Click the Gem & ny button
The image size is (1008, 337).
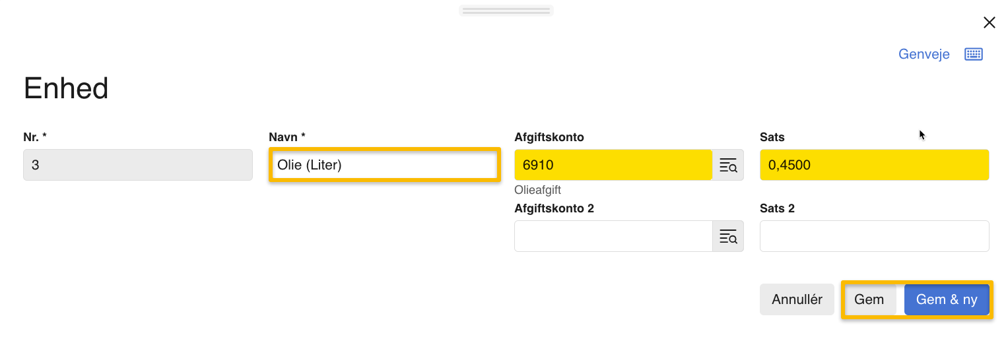[x=946, y=299]
